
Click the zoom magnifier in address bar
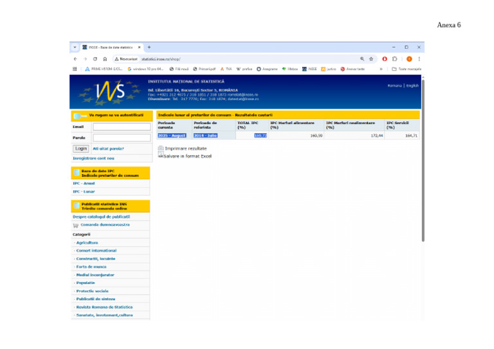362,59
